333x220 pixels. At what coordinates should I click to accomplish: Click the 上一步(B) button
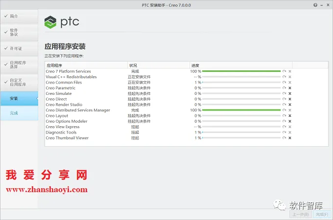301,214
